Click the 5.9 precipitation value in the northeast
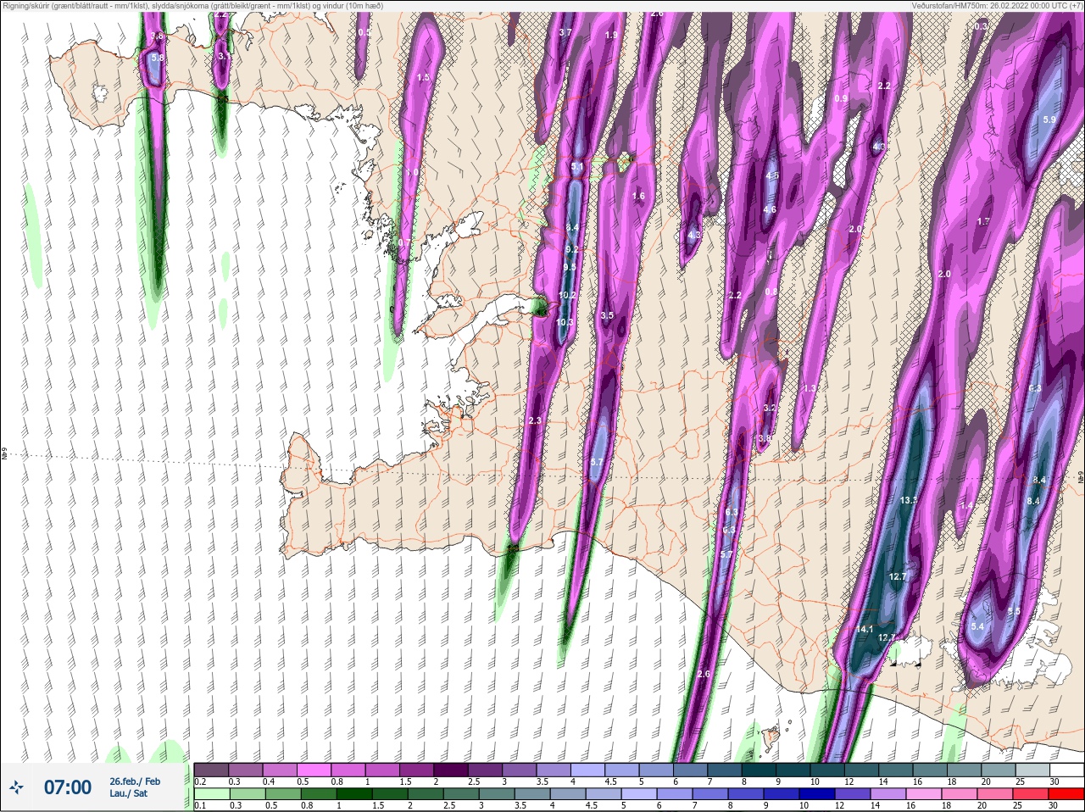Screen dimensions: 1085x812 point(1049,120)
